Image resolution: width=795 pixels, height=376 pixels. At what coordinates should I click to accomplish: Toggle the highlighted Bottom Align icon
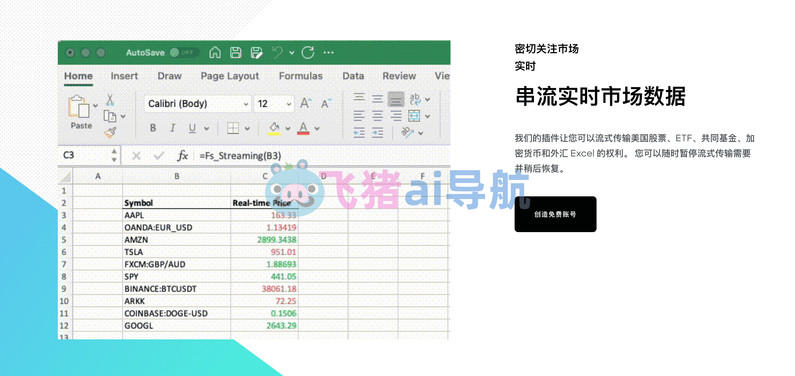(x=396, y=99)
